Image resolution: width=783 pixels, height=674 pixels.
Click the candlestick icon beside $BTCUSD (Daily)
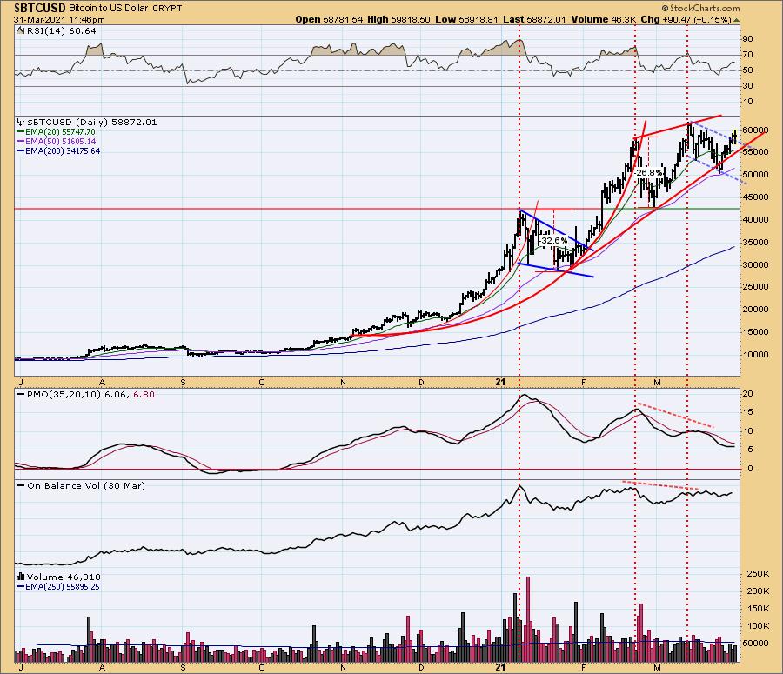click(x=21, y=123)
